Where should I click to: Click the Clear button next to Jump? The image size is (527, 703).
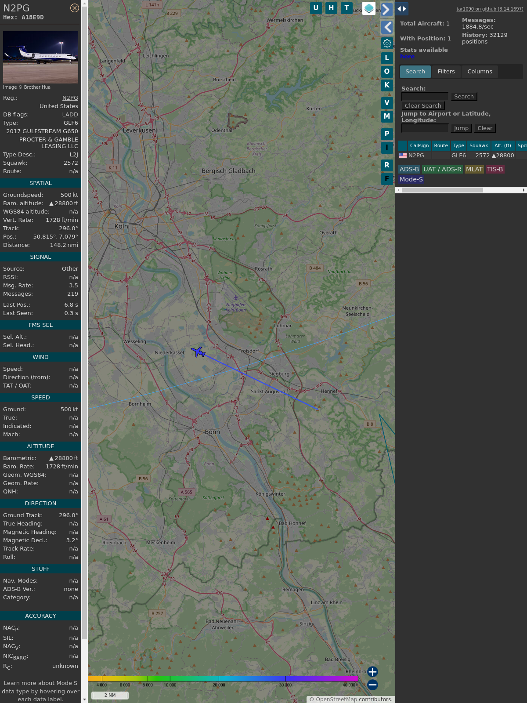(x=485, y=128)
